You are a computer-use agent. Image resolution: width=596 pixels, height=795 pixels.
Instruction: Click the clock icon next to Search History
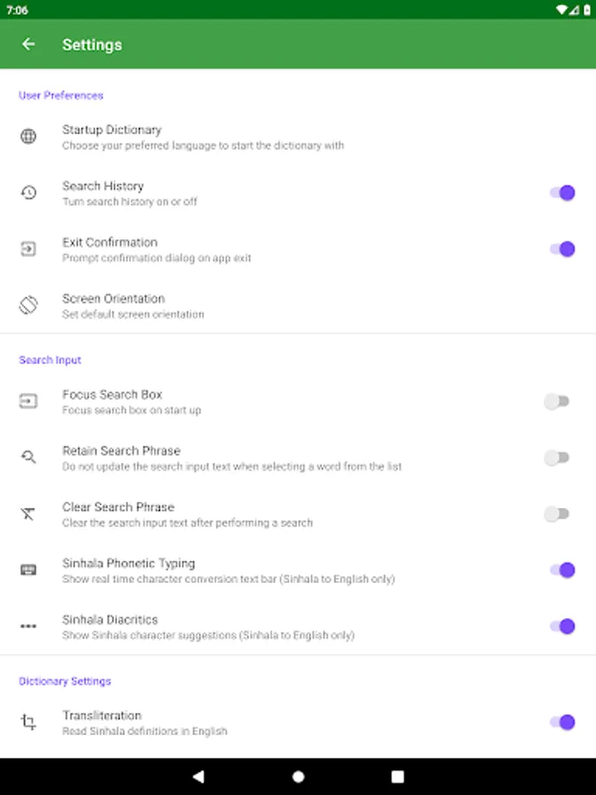28,193
